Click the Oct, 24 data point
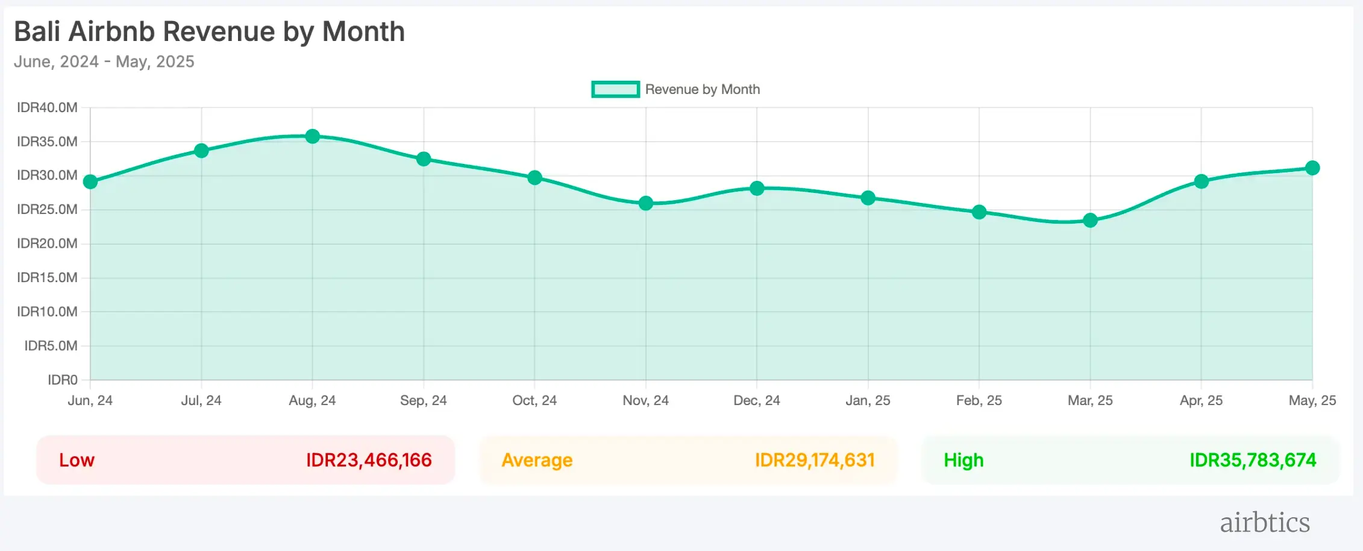The height and width of the screenshot is (551, 1363). [534, 178]
